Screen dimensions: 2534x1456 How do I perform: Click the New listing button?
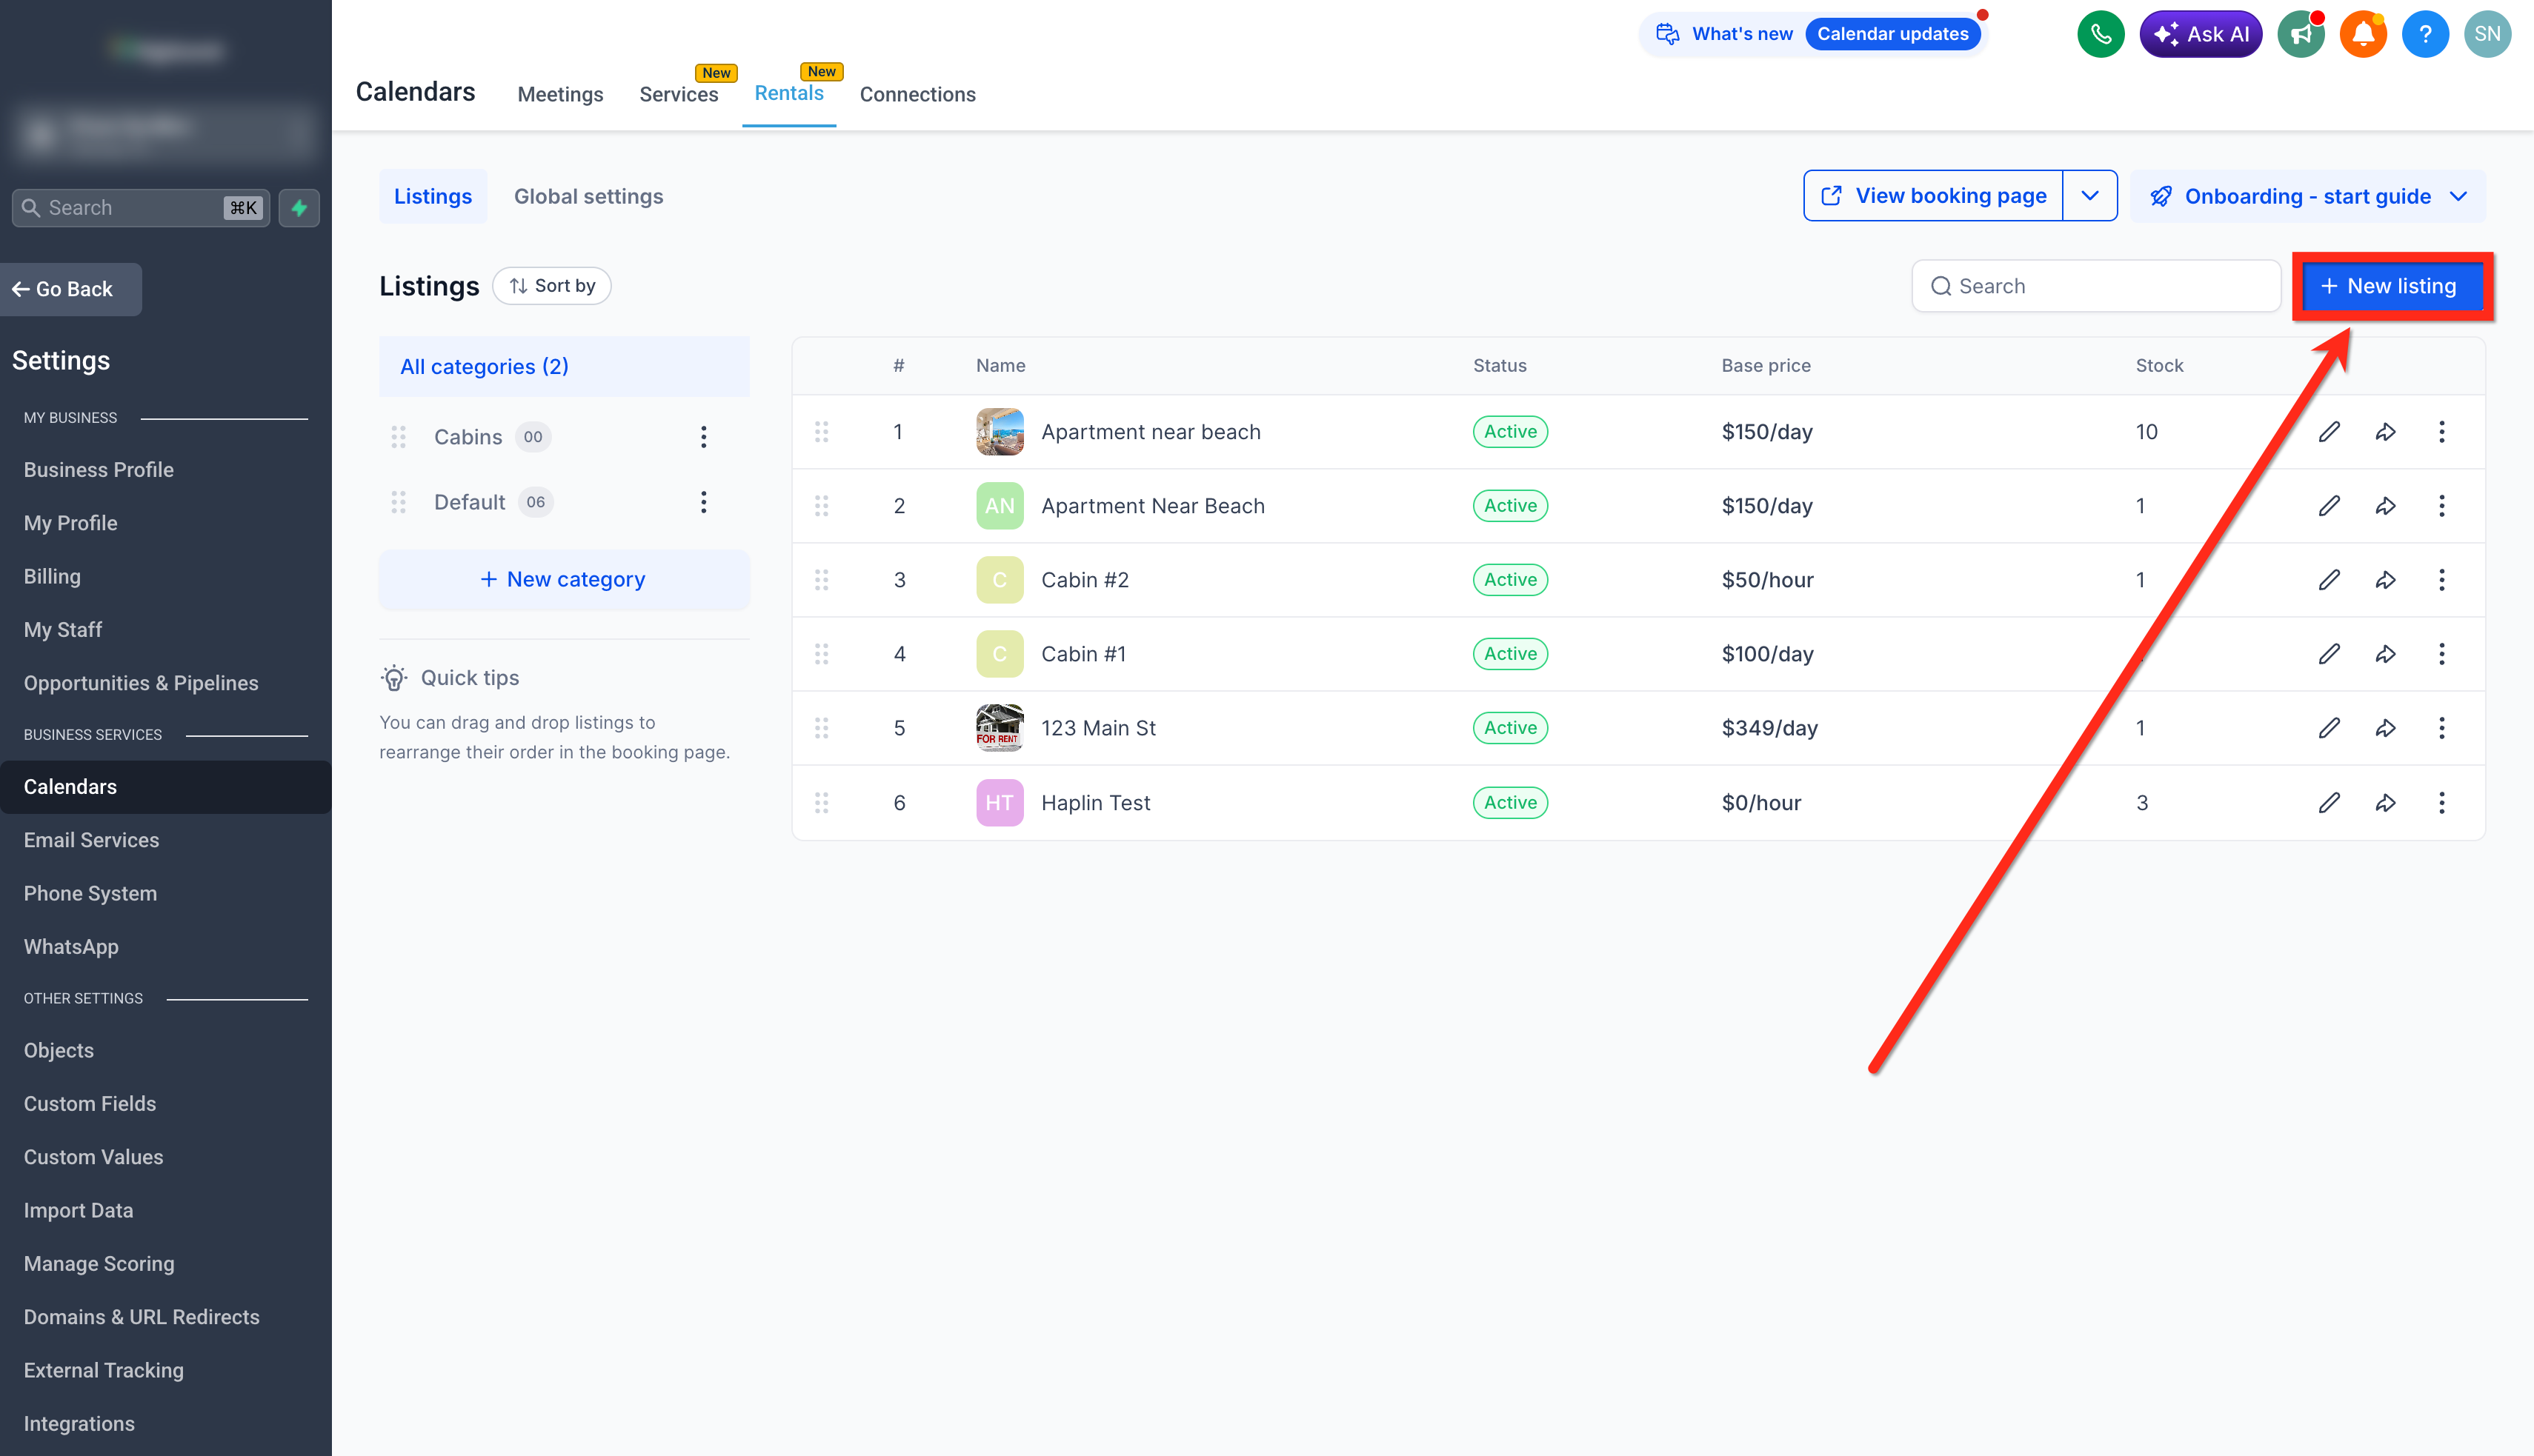tap(2391, 287)
